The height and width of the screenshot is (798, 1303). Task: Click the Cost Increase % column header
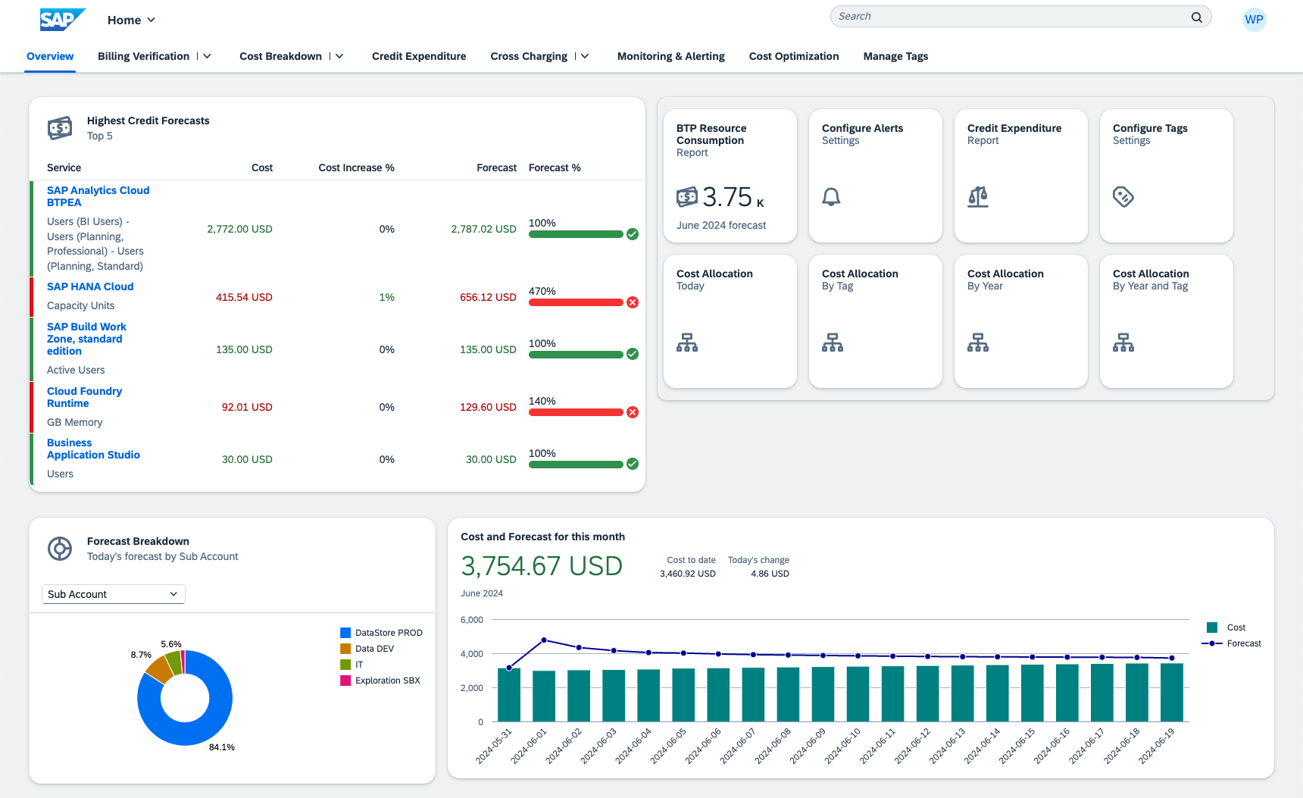(356, 167)
